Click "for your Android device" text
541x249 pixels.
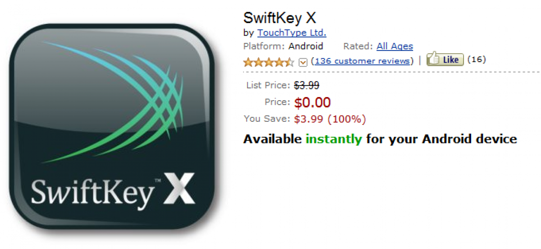coord(441,139)
